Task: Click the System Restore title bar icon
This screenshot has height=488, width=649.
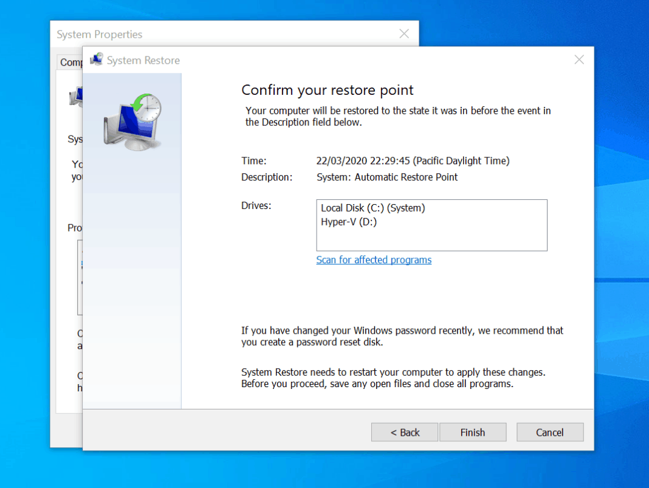Action: [x=97, y=60]
